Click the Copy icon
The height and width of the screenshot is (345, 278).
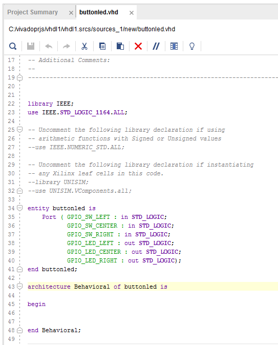[x=102, y=46]
